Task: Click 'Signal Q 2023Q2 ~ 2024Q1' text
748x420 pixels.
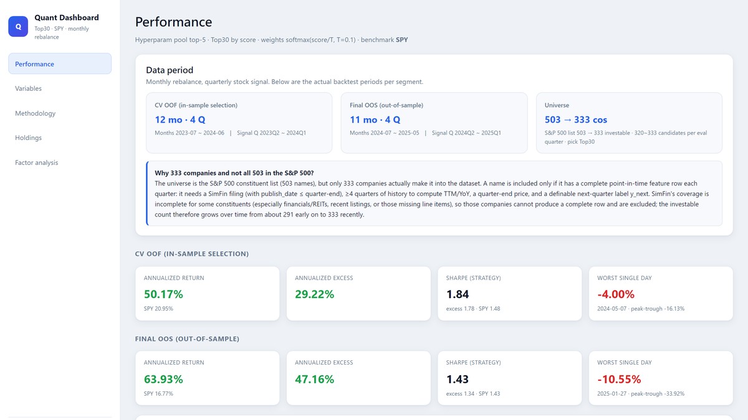Action: tap(271, 133)
